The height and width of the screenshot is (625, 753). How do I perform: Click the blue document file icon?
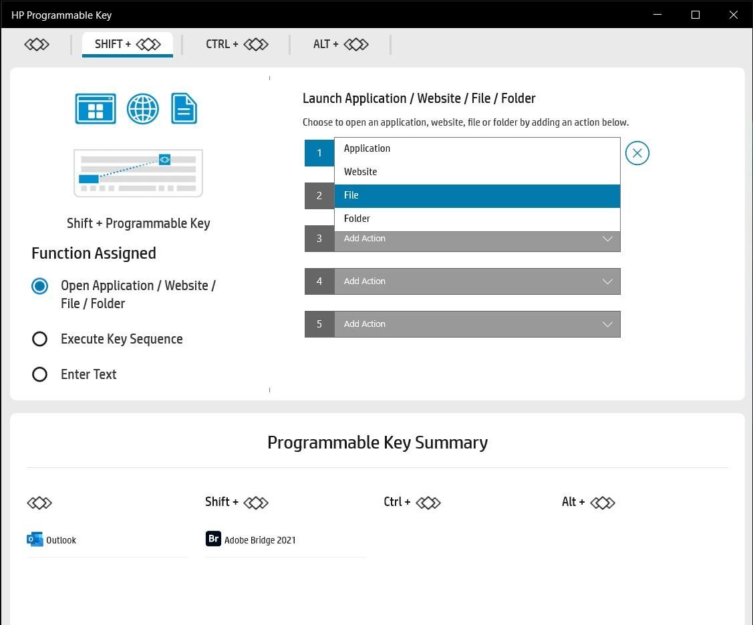(x=184, y=108)
